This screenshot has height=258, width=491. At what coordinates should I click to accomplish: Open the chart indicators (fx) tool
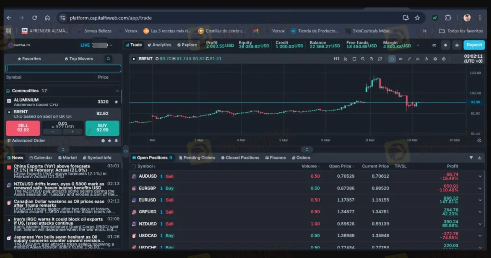[x=426, y=59]
